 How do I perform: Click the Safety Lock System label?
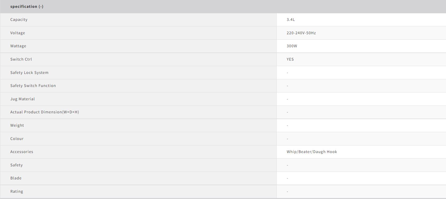tap(29, 73)
